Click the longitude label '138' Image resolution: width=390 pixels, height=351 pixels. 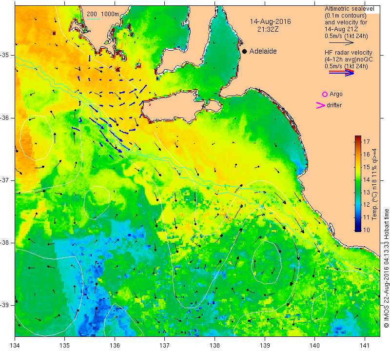pyautogui.click(x=214, y=346)
